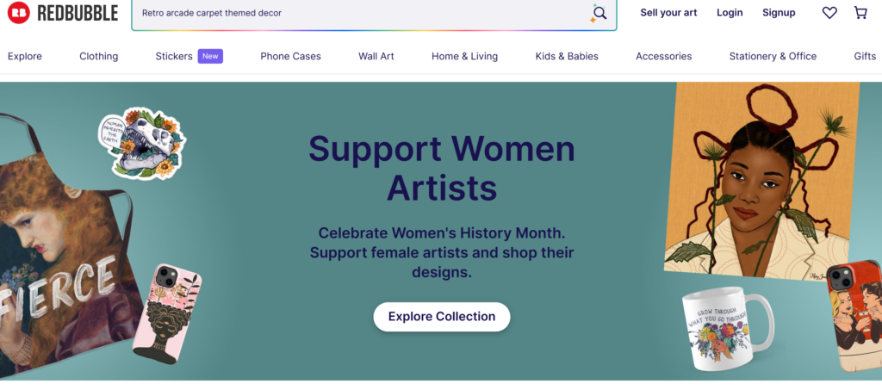Click the dinosaur skull sticker image
This screenshot has height=390, width=882.
click(x=142, y=143)
